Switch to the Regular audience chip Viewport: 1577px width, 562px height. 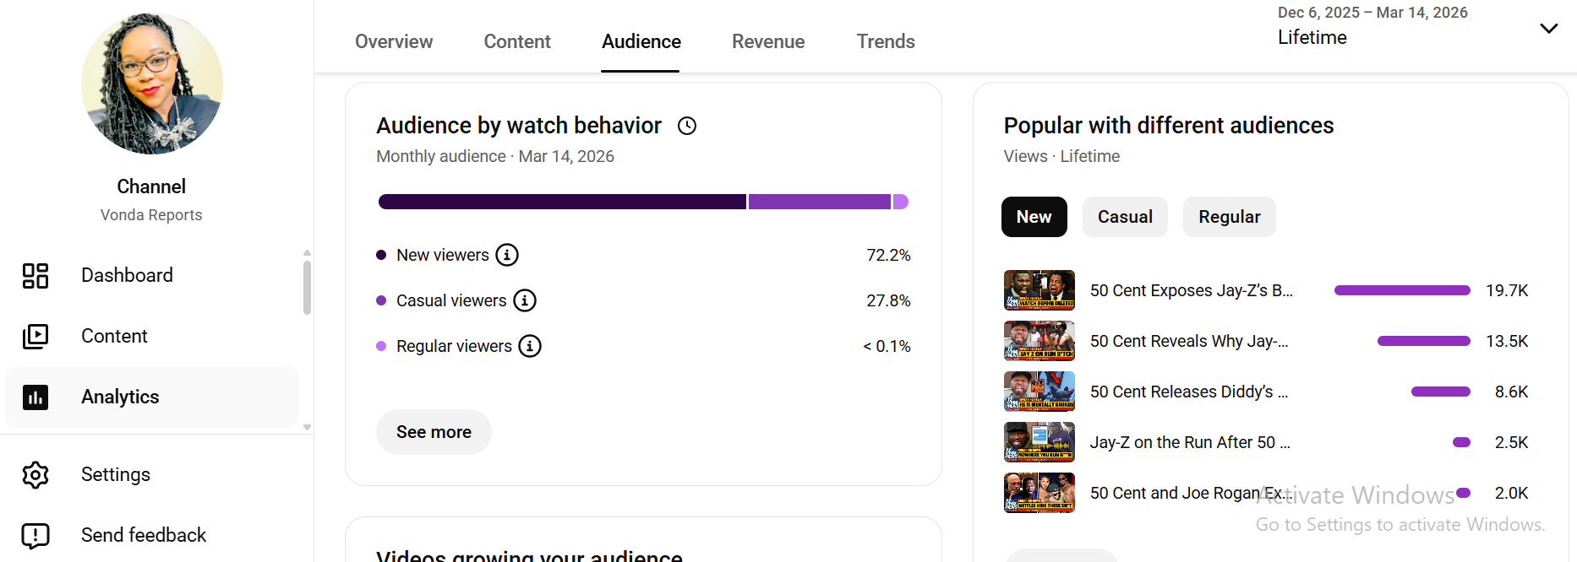click(1230, 217)
